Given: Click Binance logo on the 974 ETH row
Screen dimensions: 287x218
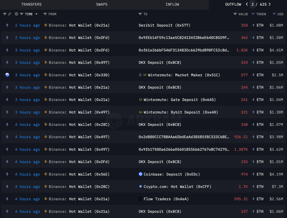Looking at the screenshot, I should (46, 174).
